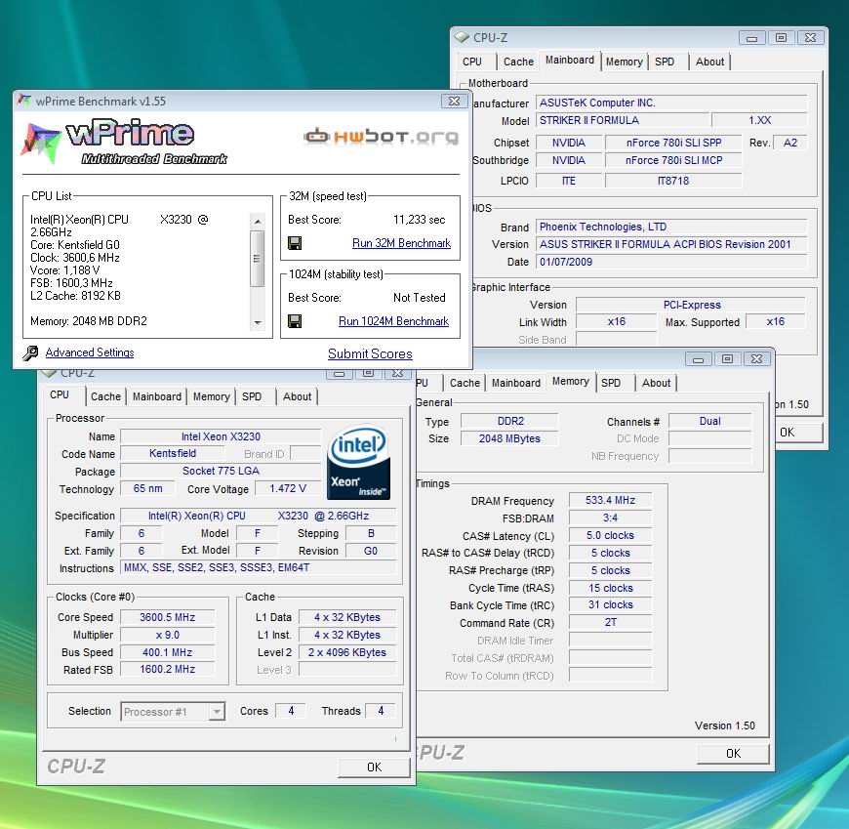
Task: Select Memory tab in CPU-Z Mainboard window
Action: (x=624, y=62)
